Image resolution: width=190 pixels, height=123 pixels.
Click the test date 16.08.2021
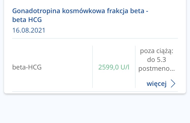(x=29, y=31)
